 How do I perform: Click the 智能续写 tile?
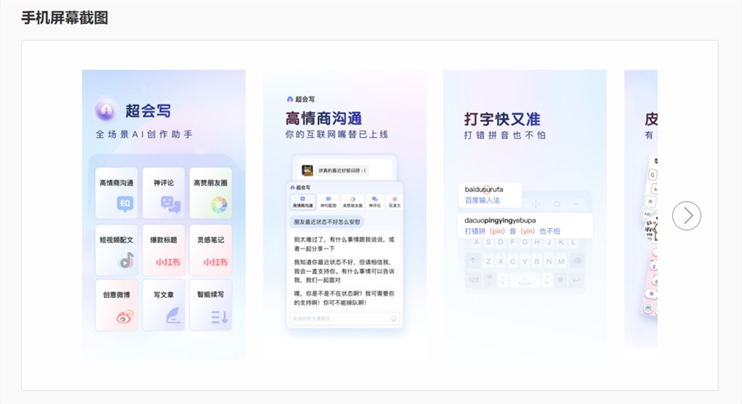click(211, 305)
